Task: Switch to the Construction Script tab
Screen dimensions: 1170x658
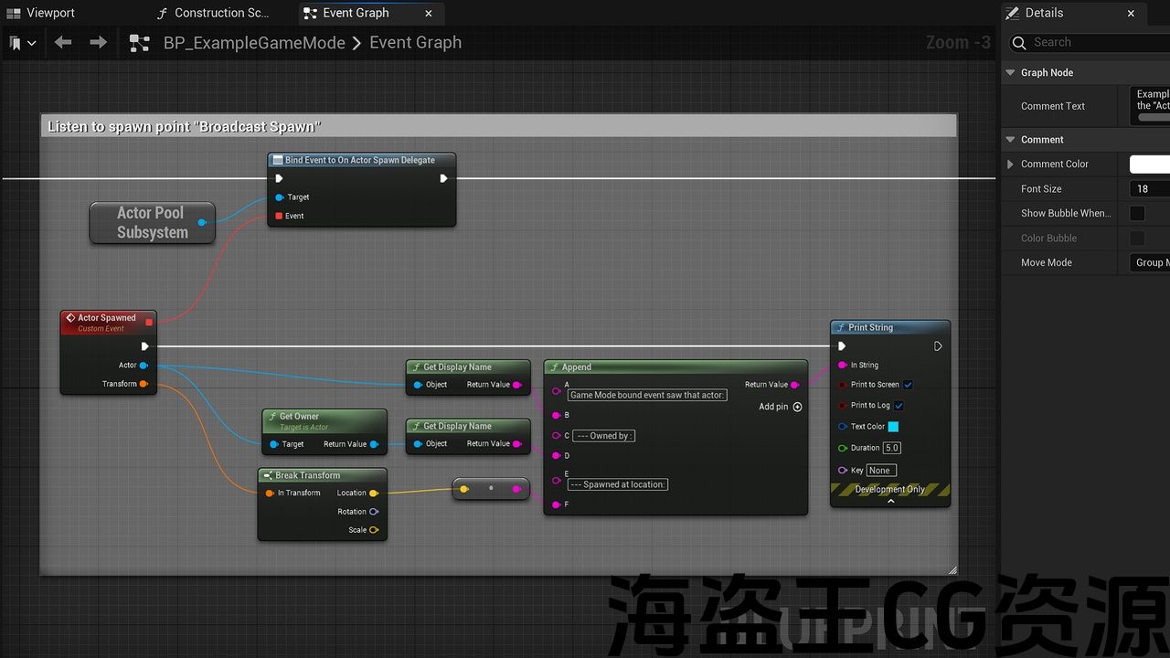Action: [221, 13]
